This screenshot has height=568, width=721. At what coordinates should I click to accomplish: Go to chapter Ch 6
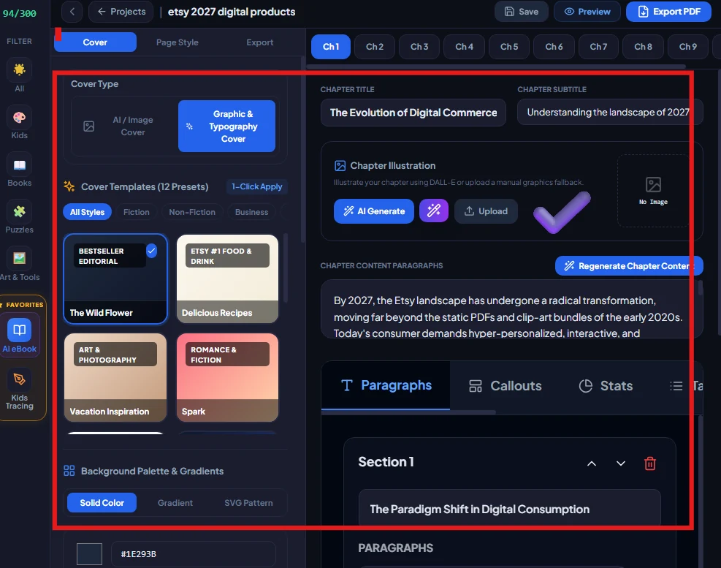point(554,47)
